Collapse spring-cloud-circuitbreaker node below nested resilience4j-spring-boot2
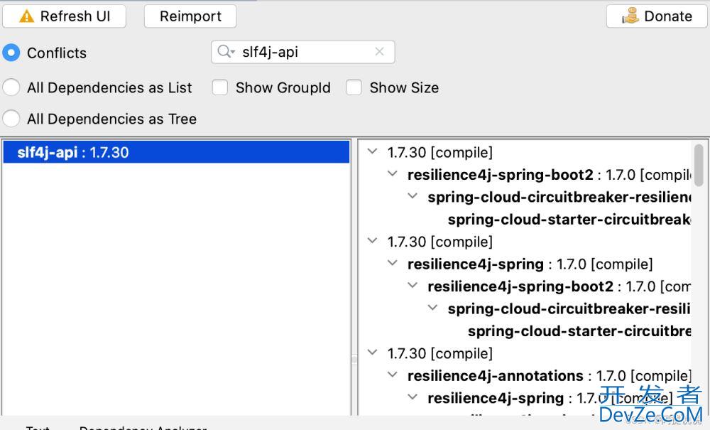 [433, 308]
